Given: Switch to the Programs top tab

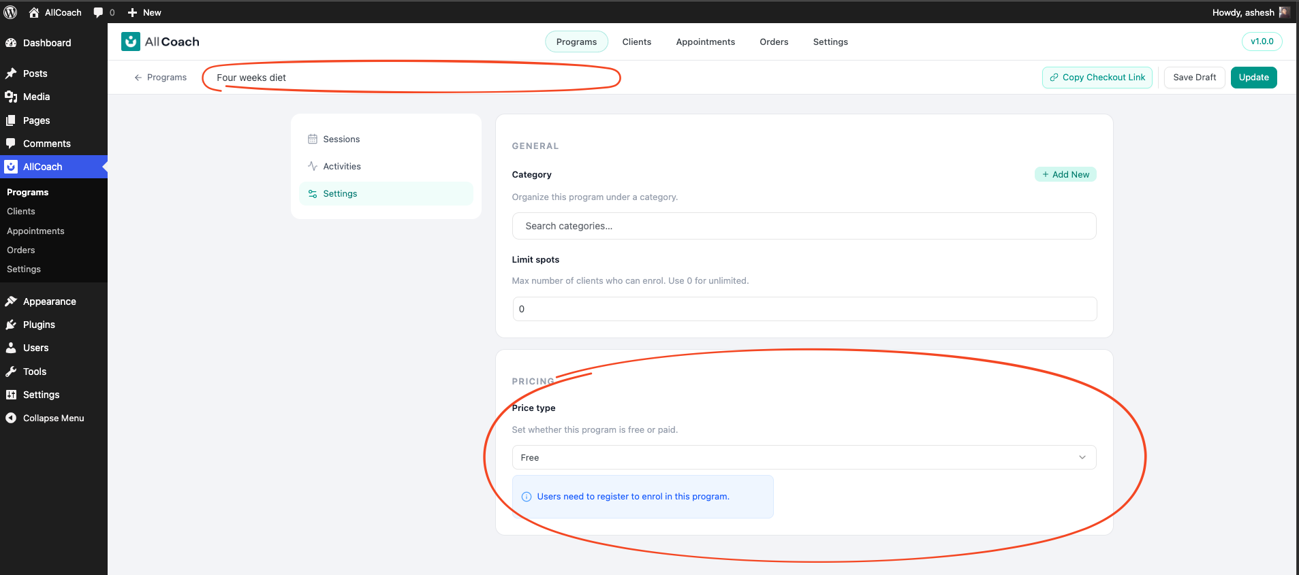Looking at the screenshot, I should click(x=576, y=42).
